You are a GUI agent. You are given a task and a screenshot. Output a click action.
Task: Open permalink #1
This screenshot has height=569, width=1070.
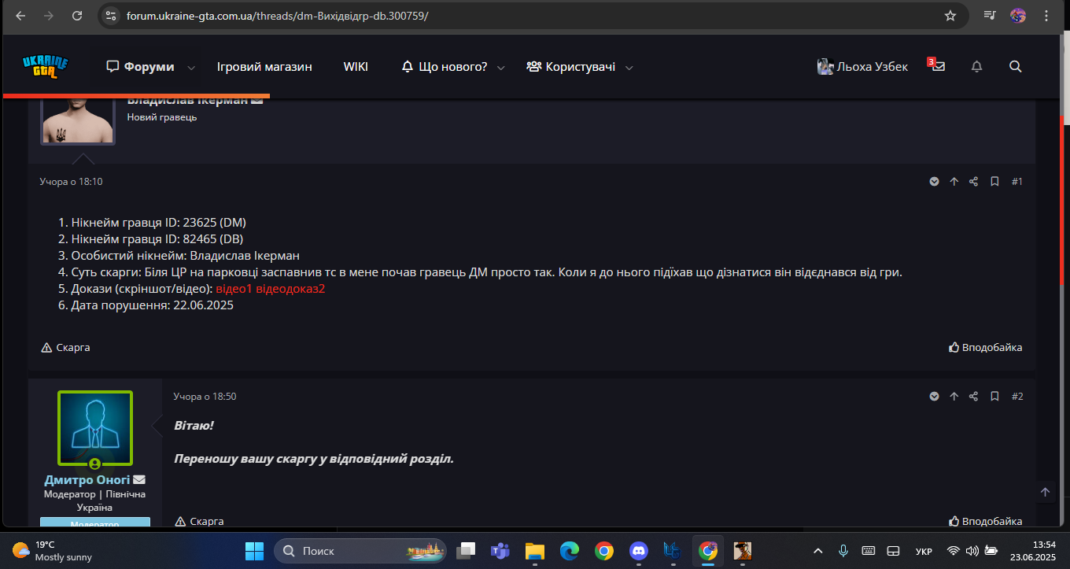(1016, 182)
